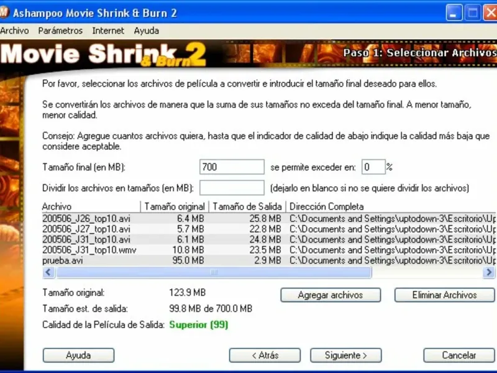Proceed with the Siguiente button
Viewport: 497px width, 373px height.
pos(346,355)
